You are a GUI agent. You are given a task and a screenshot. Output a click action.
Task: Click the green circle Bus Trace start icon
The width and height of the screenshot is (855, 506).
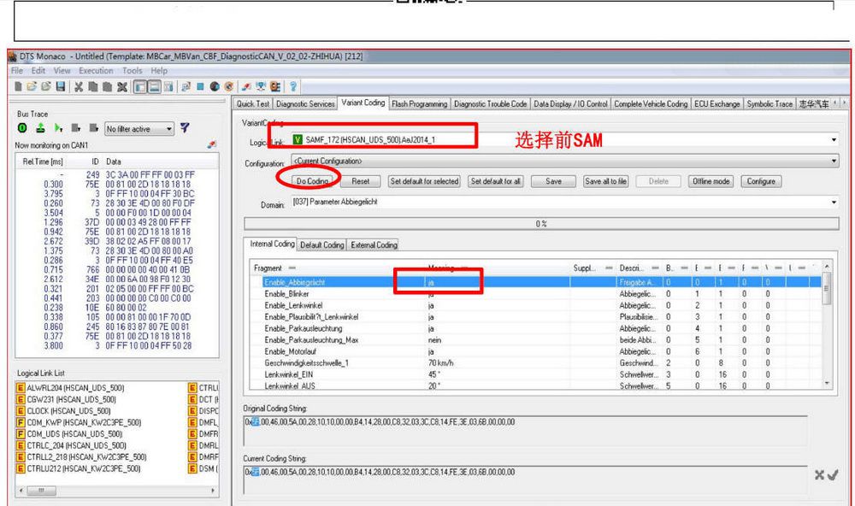point(22,128)
